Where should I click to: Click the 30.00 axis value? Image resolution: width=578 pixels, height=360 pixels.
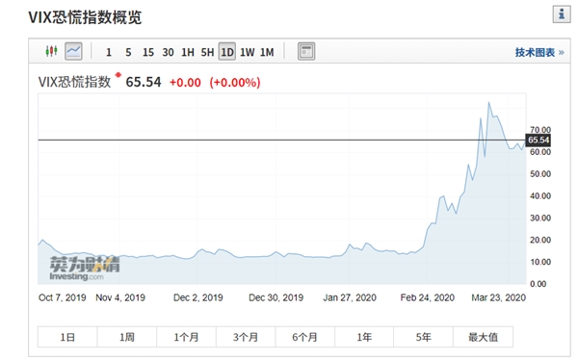coord(540,219)
